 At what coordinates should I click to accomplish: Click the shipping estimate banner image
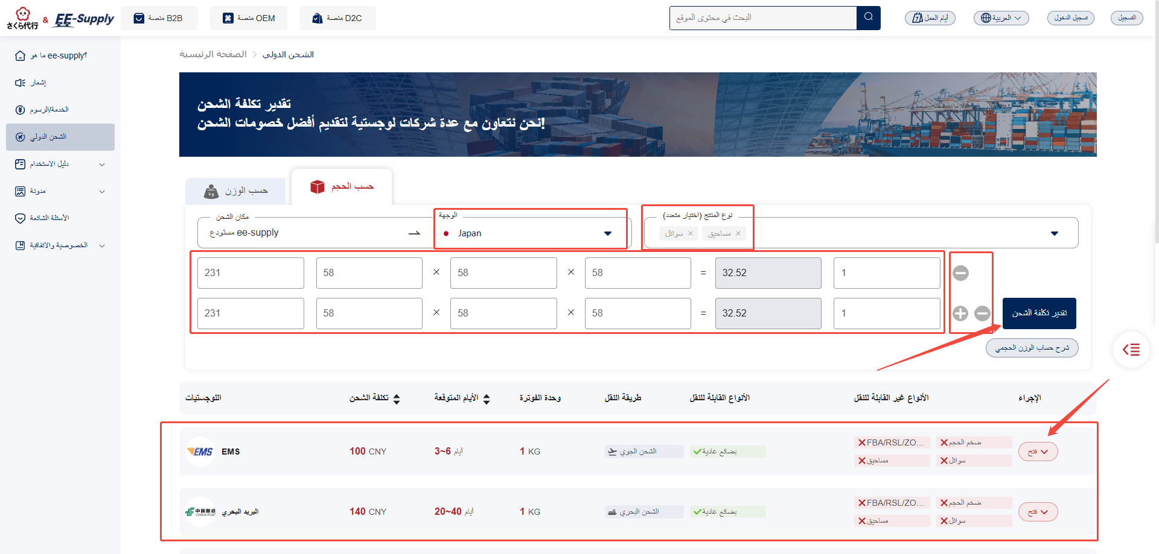[638, 115]
